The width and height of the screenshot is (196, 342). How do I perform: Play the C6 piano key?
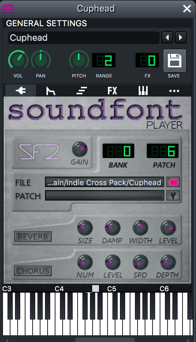point(163,327)
